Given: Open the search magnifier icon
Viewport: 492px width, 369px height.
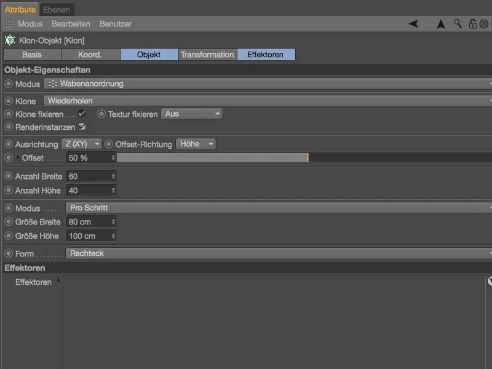Looking at the screenshot, I should coord(458,23).
